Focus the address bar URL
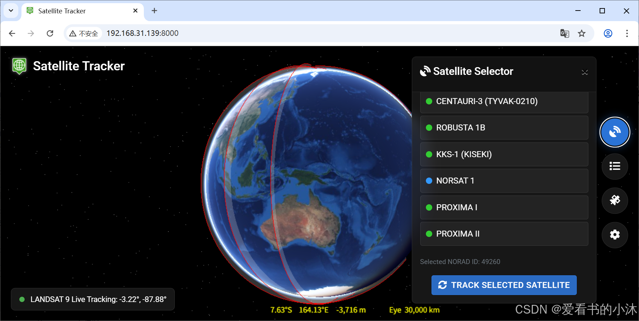The width and height of the screenshot is (639, 321). 142,33
